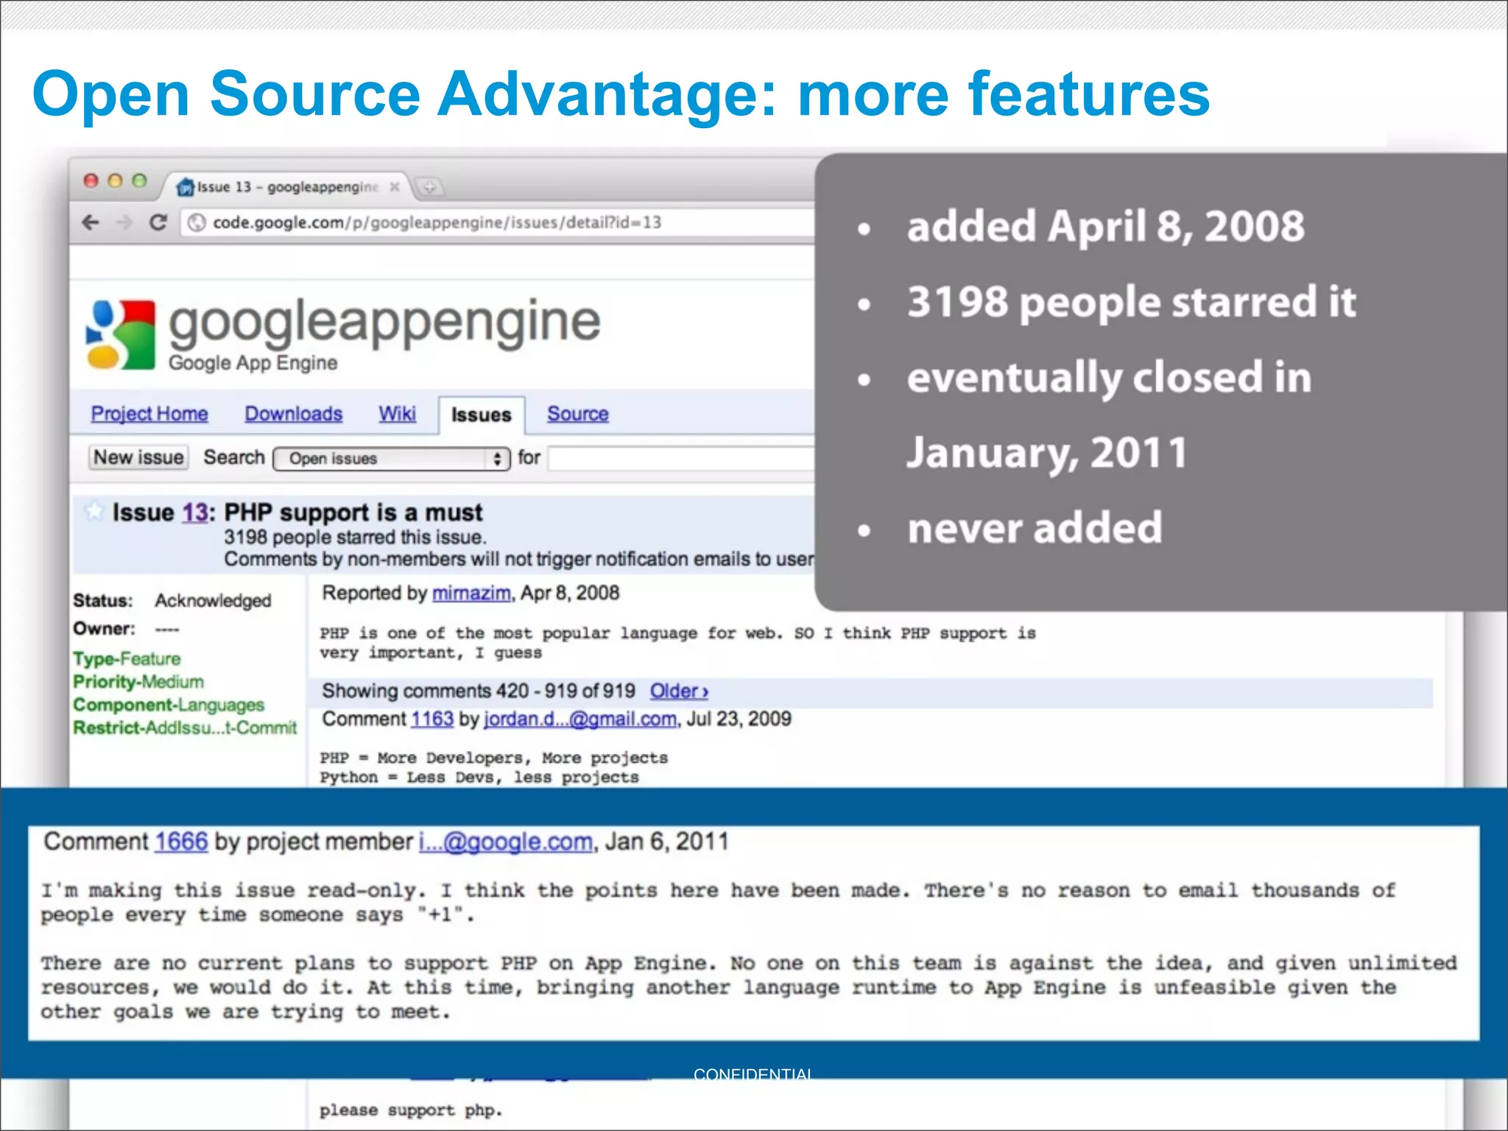
Task: Select the Issues tab
Action: coord(481,415)
